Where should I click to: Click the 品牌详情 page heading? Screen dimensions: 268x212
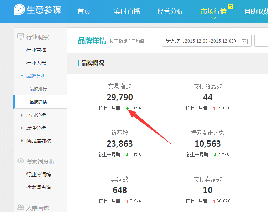[x=92, y=41]
